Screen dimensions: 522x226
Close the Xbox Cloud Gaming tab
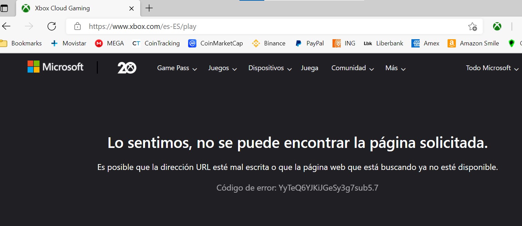(x=131, y=9)
